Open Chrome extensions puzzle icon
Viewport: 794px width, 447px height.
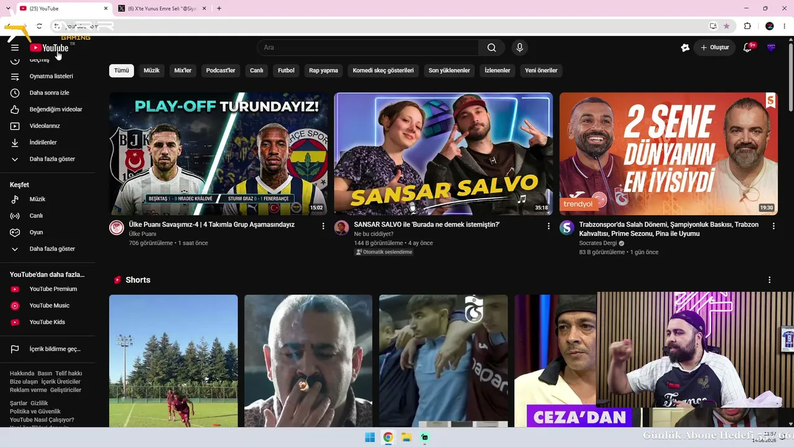[x=747, y=26]
